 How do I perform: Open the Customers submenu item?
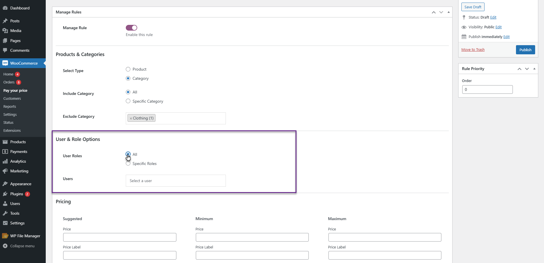click(x=12, y=99)
